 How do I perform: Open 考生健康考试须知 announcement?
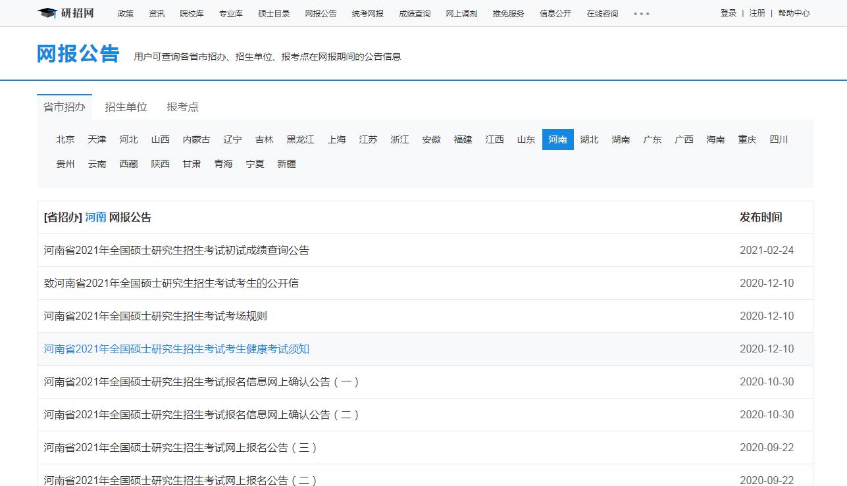click(176, 349)
